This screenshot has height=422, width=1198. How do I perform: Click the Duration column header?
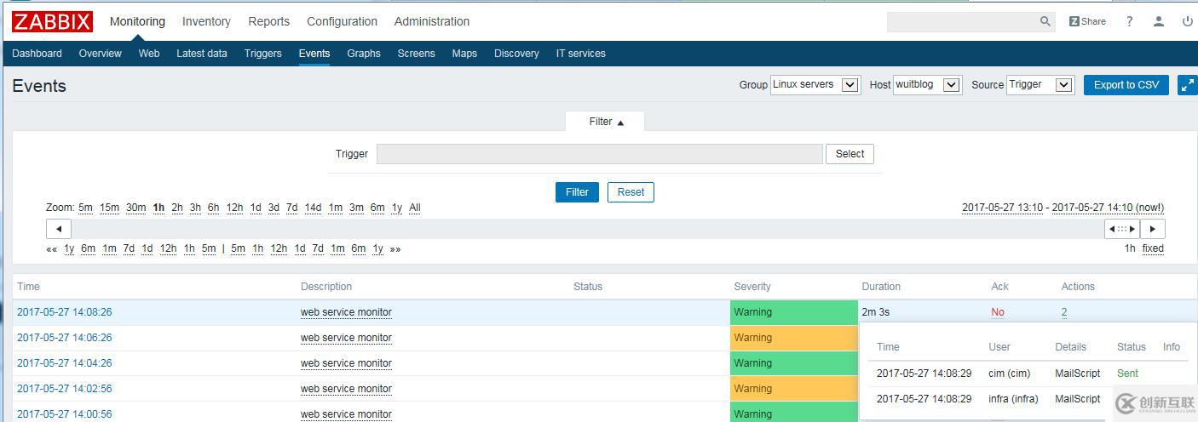pos(881,287)
